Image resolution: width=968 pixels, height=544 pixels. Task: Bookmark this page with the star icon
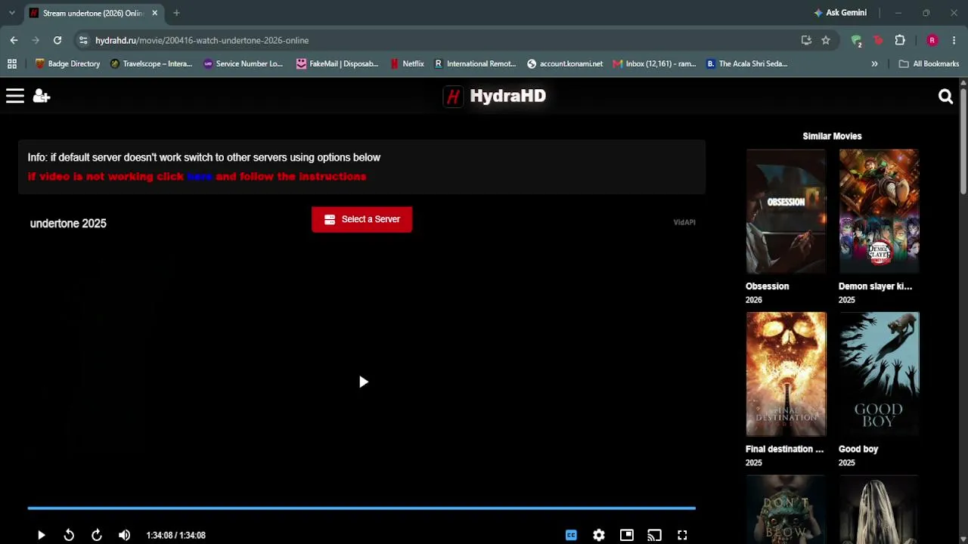pos(826,40)
